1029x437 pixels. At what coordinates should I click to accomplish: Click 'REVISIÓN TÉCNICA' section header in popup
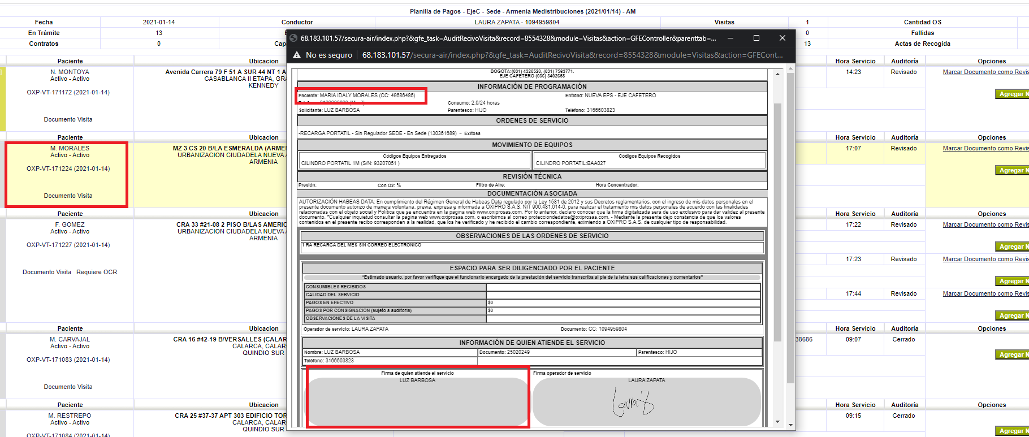pyautogui.click(x=532, y=176)
